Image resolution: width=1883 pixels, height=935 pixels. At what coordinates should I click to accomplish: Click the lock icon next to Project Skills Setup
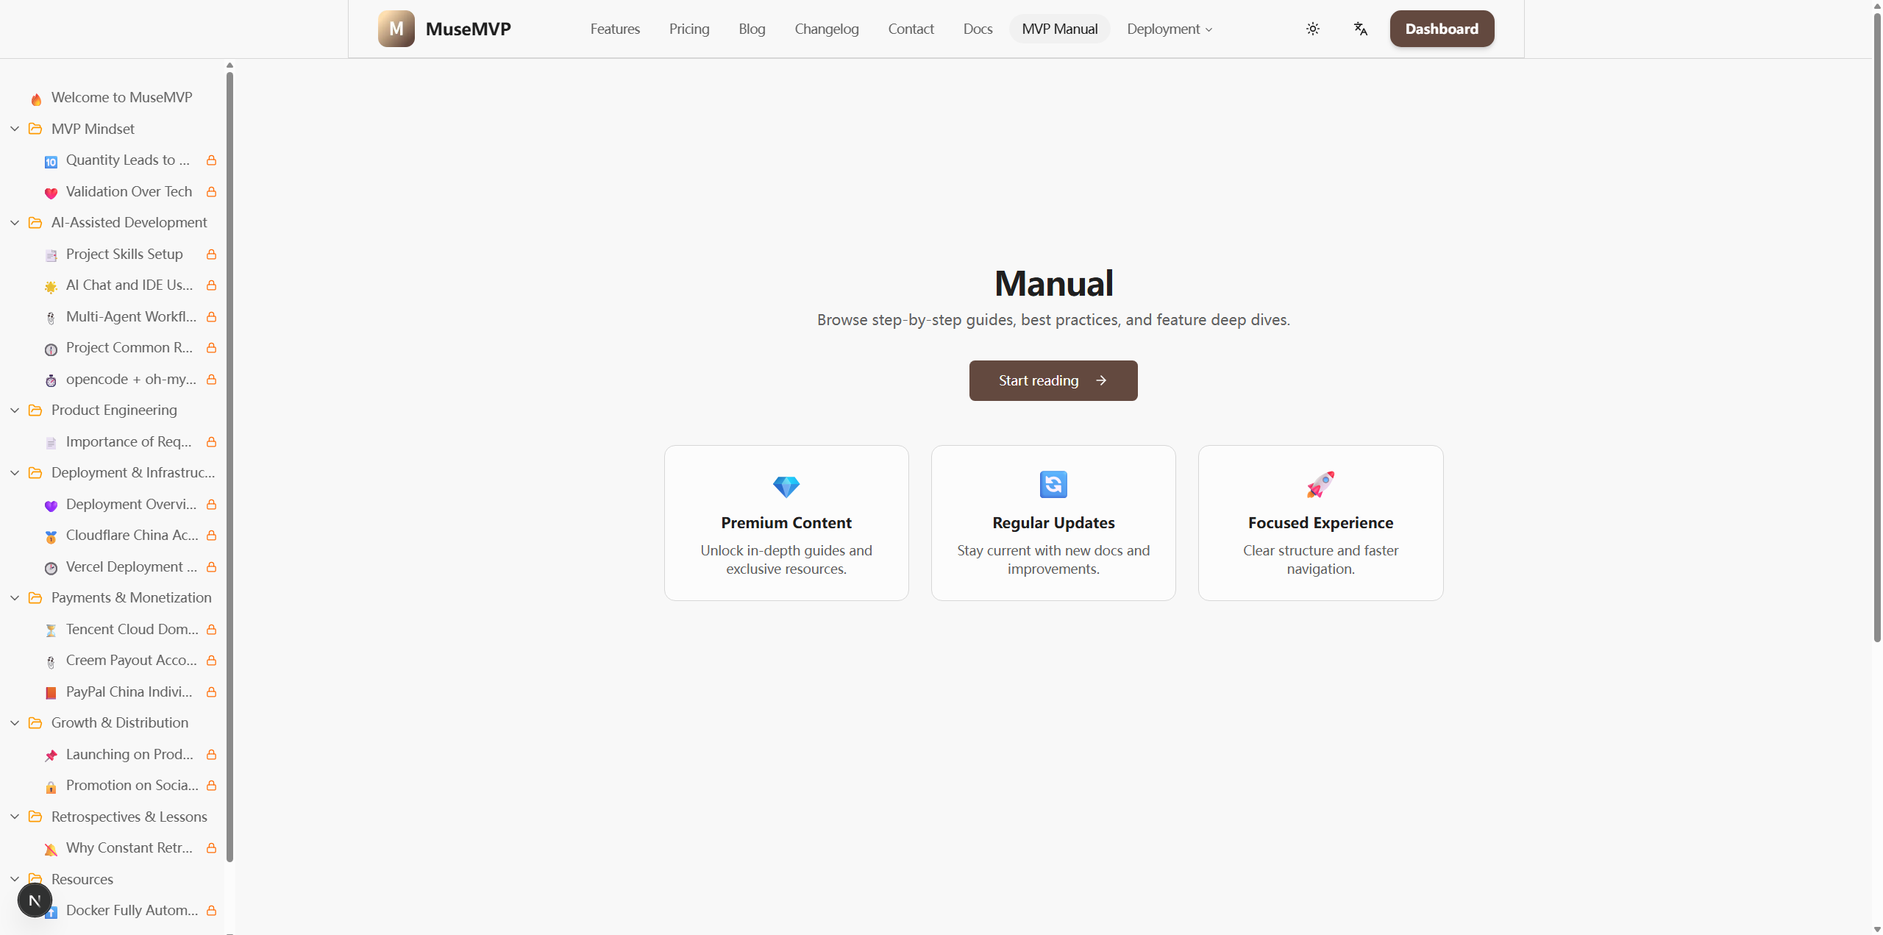[x=211, y=255]
